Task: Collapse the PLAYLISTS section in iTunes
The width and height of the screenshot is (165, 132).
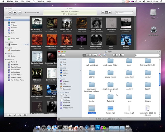Action: pyautogui.click(x=6, y=59)
